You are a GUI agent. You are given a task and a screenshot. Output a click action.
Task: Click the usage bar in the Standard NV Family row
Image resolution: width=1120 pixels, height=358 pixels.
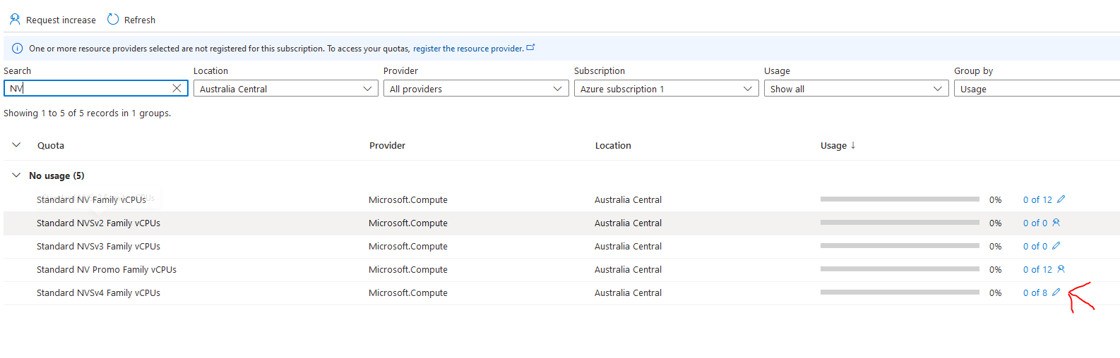coord(900,199)
